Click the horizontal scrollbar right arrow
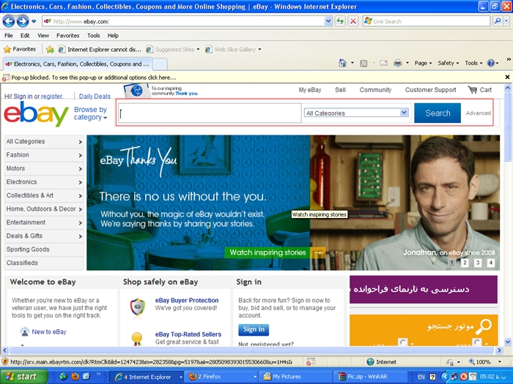This screenshot has height=384, width=513. pyautogui.click(x=498, y=350)
